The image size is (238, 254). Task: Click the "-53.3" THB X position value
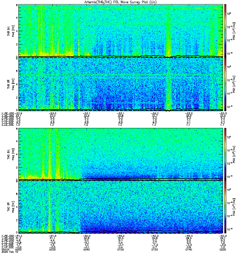223,113
